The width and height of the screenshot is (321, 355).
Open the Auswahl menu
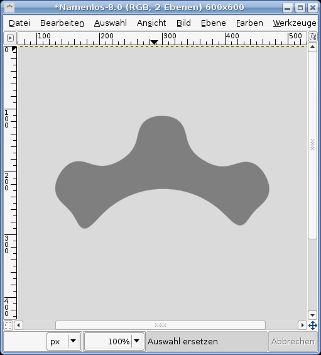(x=111, y=23)
